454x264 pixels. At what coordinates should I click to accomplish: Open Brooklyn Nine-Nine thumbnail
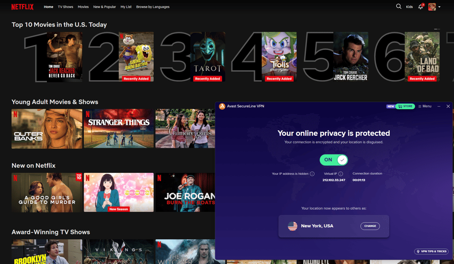point(47,252)
